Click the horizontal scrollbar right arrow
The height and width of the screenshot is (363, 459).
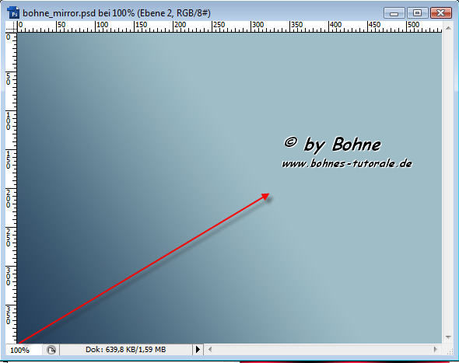click(436, 349)
